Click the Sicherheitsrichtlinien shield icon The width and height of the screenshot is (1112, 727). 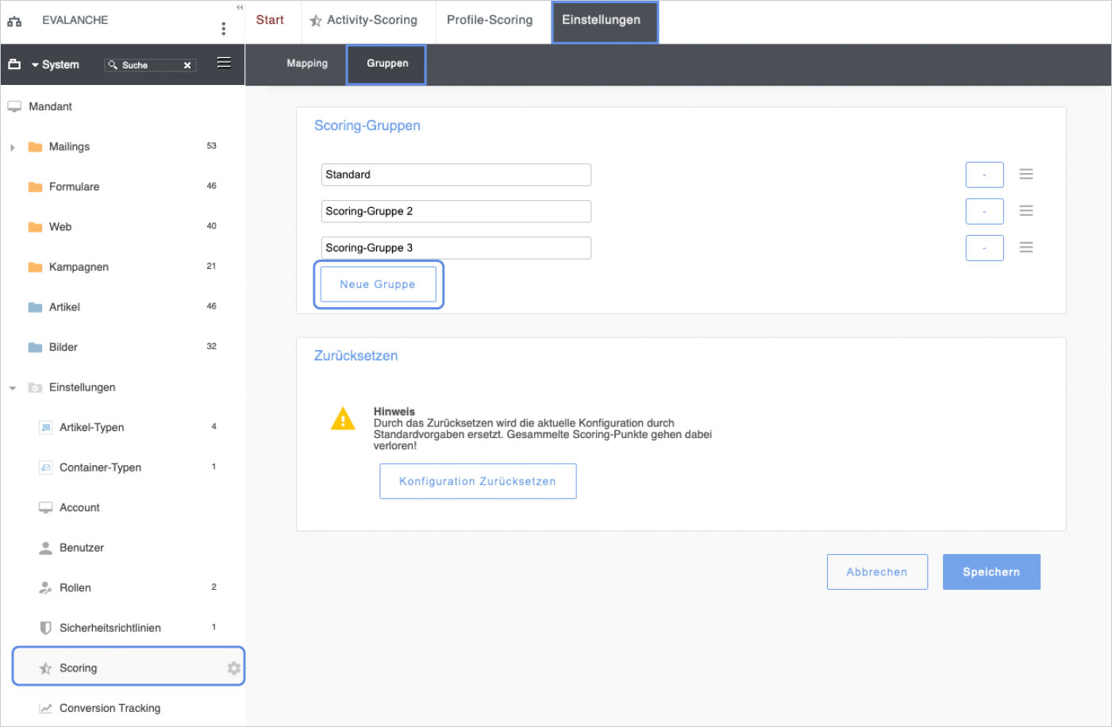coord(45,628)
